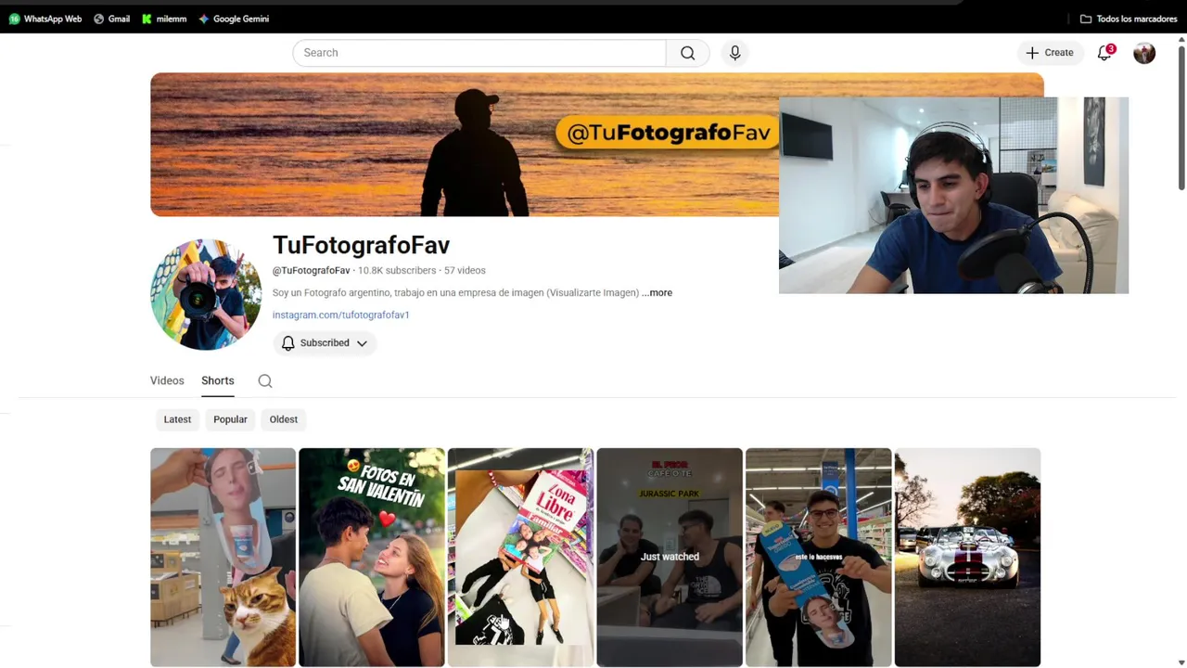Click the 57 videos text

click(x=465, y=270)
